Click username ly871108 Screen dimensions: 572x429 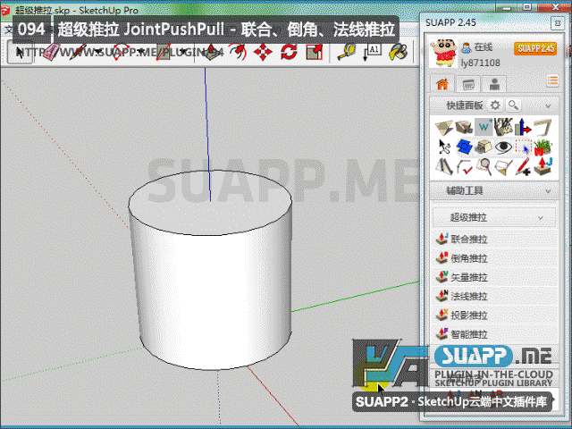[480, 63]
